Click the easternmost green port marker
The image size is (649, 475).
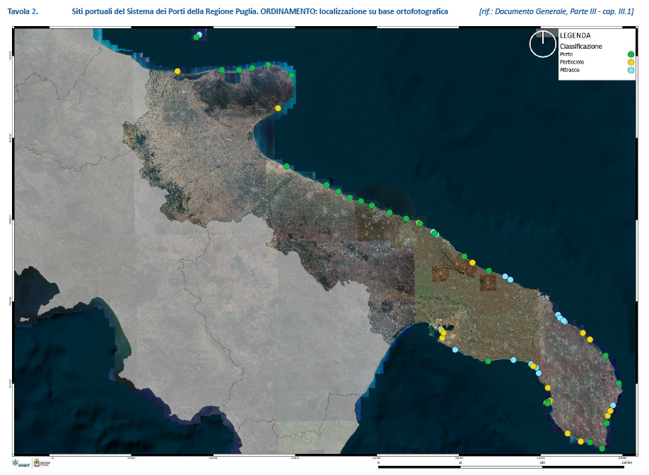619,383
